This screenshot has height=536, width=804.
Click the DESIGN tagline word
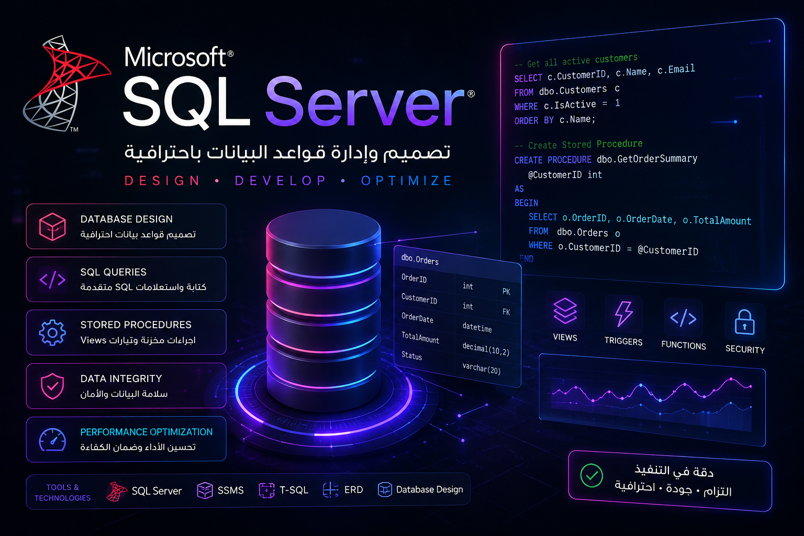tap(162, 181)
